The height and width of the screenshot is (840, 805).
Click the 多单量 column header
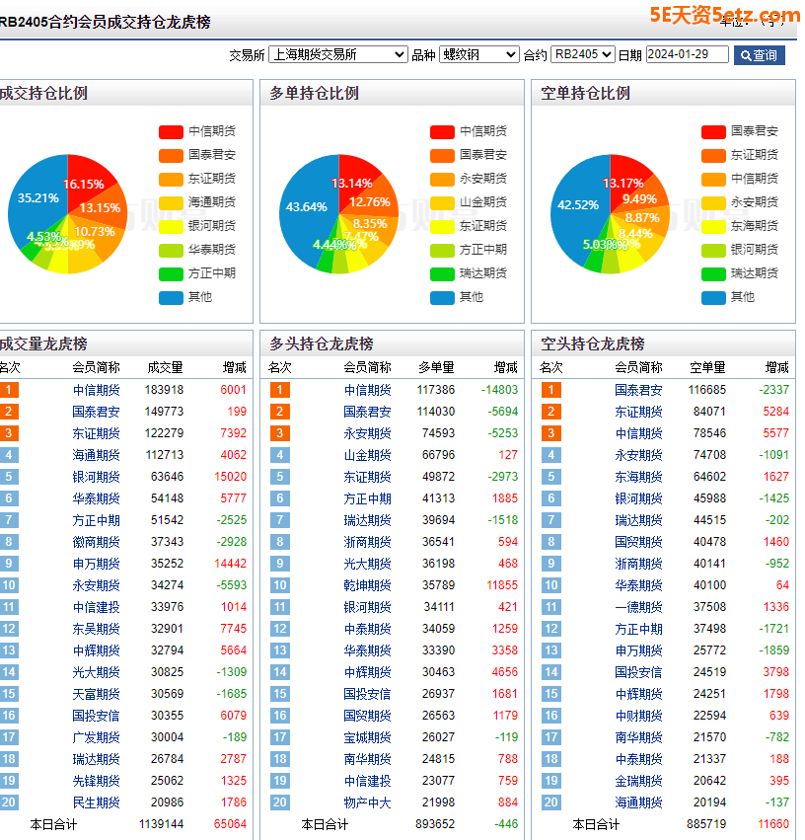click(436, 367)
